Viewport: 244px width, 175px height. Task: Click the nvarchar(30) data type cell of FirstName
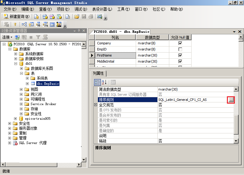(x=152, y=55)
